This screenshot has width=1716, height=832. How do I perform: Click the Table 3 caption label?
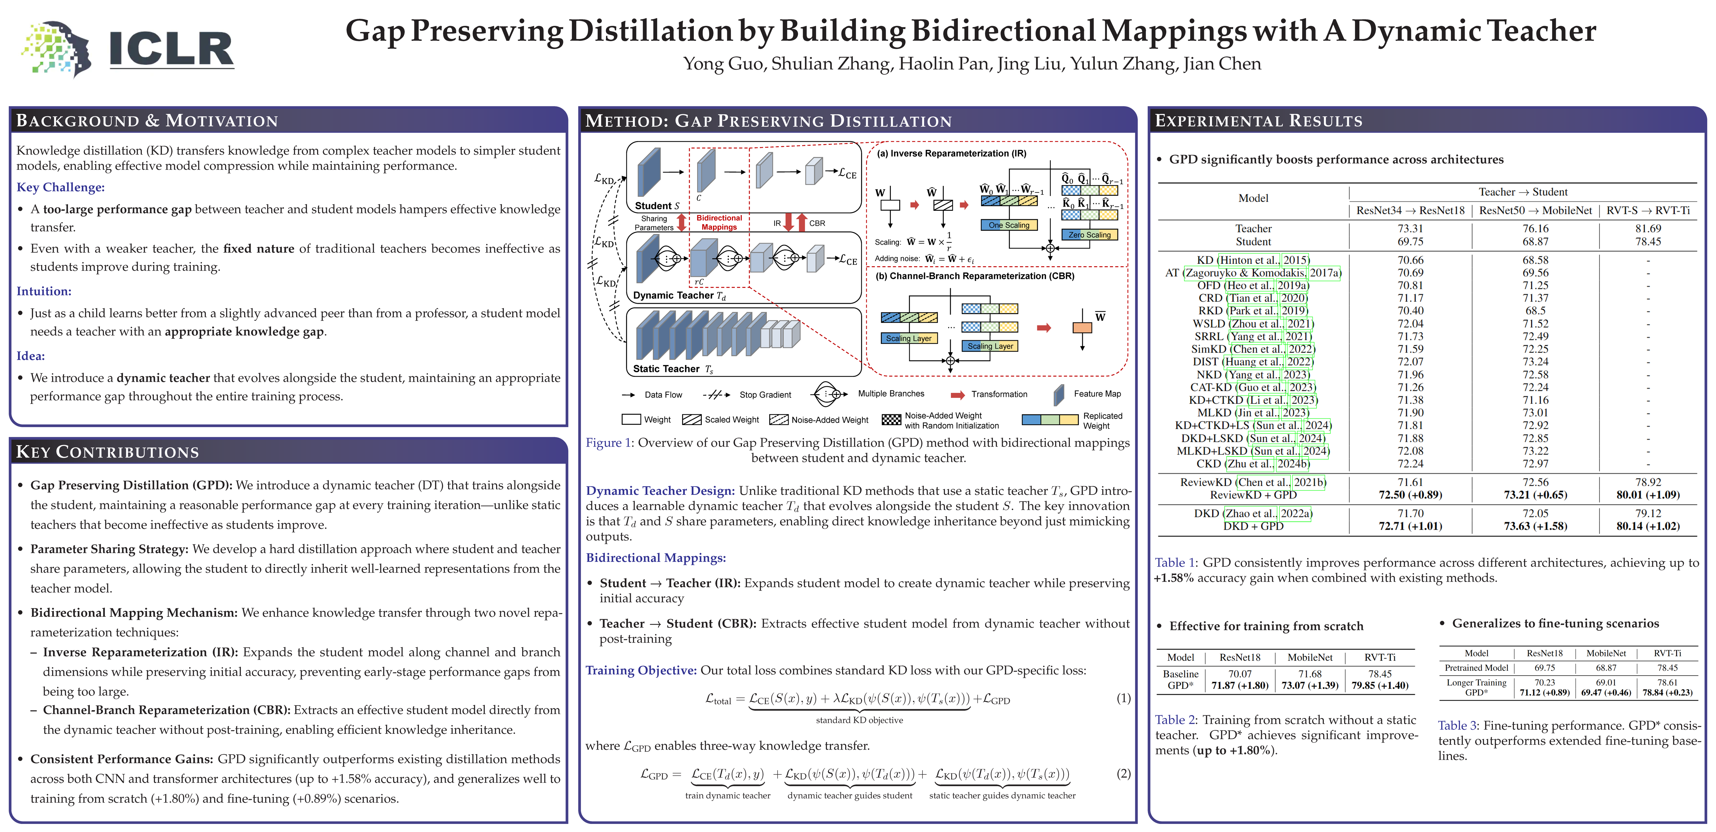[x=1458, y=725]
